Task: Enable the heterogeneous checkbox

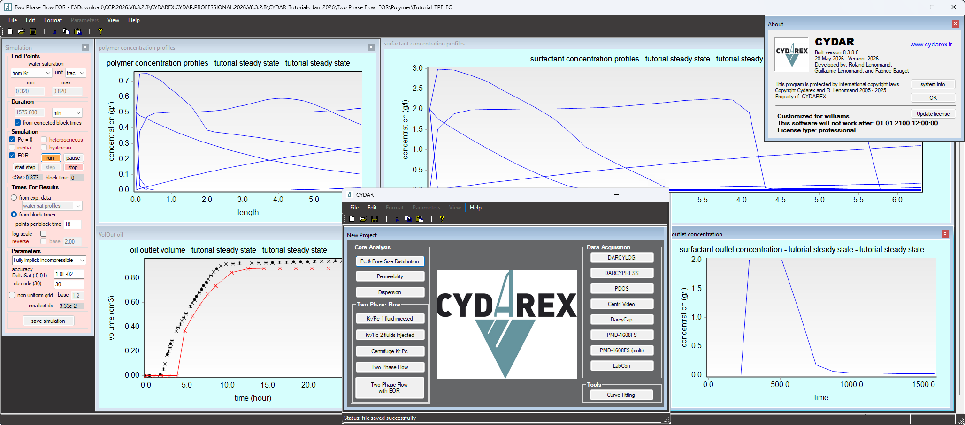Action: 44,140
